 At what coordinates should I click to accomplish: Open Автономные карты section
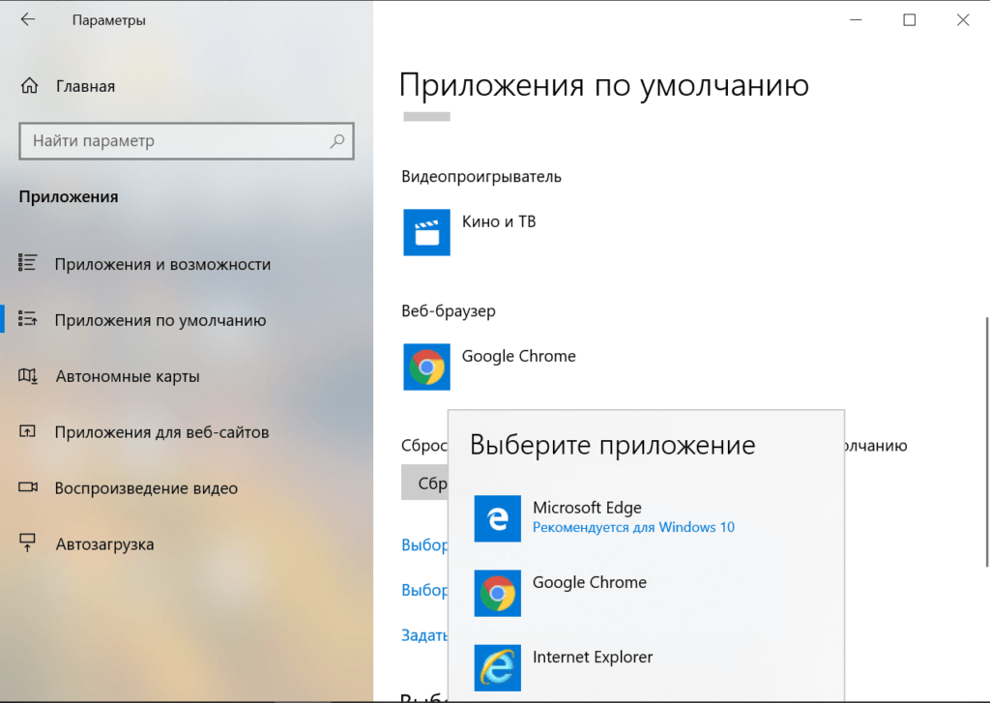[128, 376]
